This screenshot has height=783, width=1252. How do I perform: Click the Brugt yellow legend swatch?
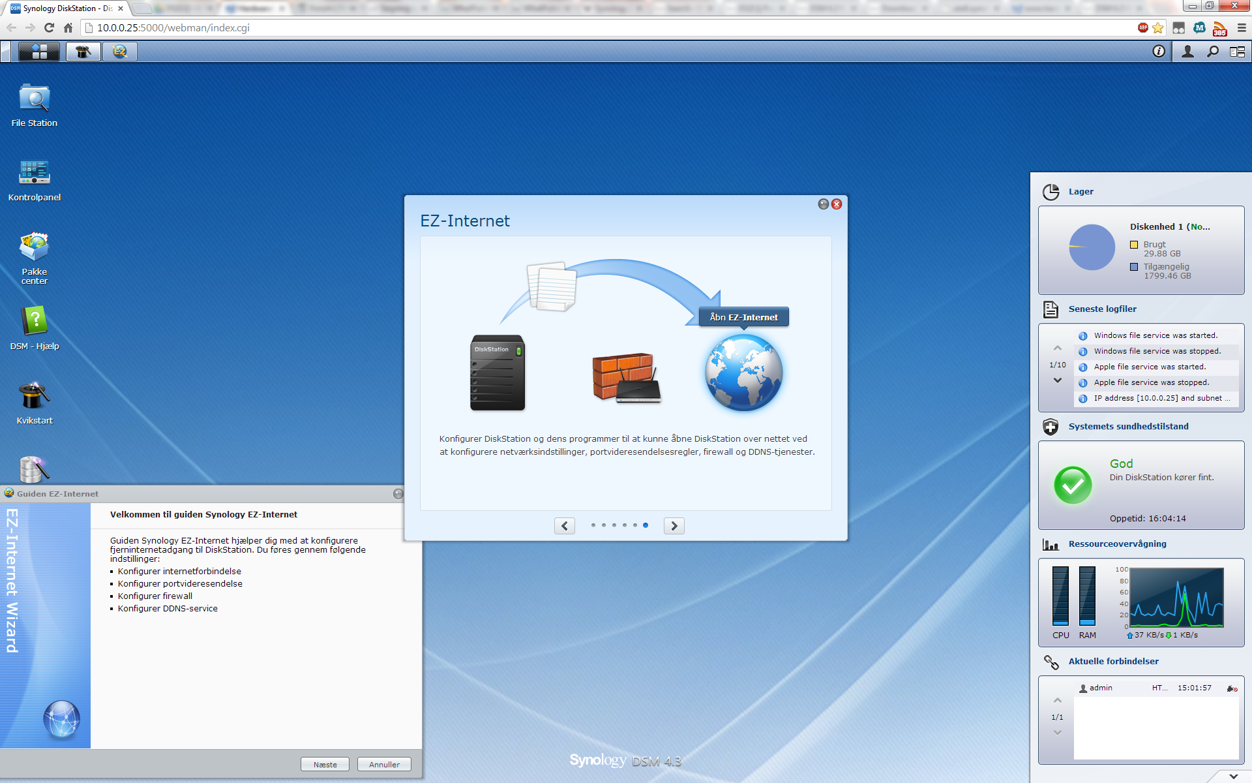point(1134,245)
